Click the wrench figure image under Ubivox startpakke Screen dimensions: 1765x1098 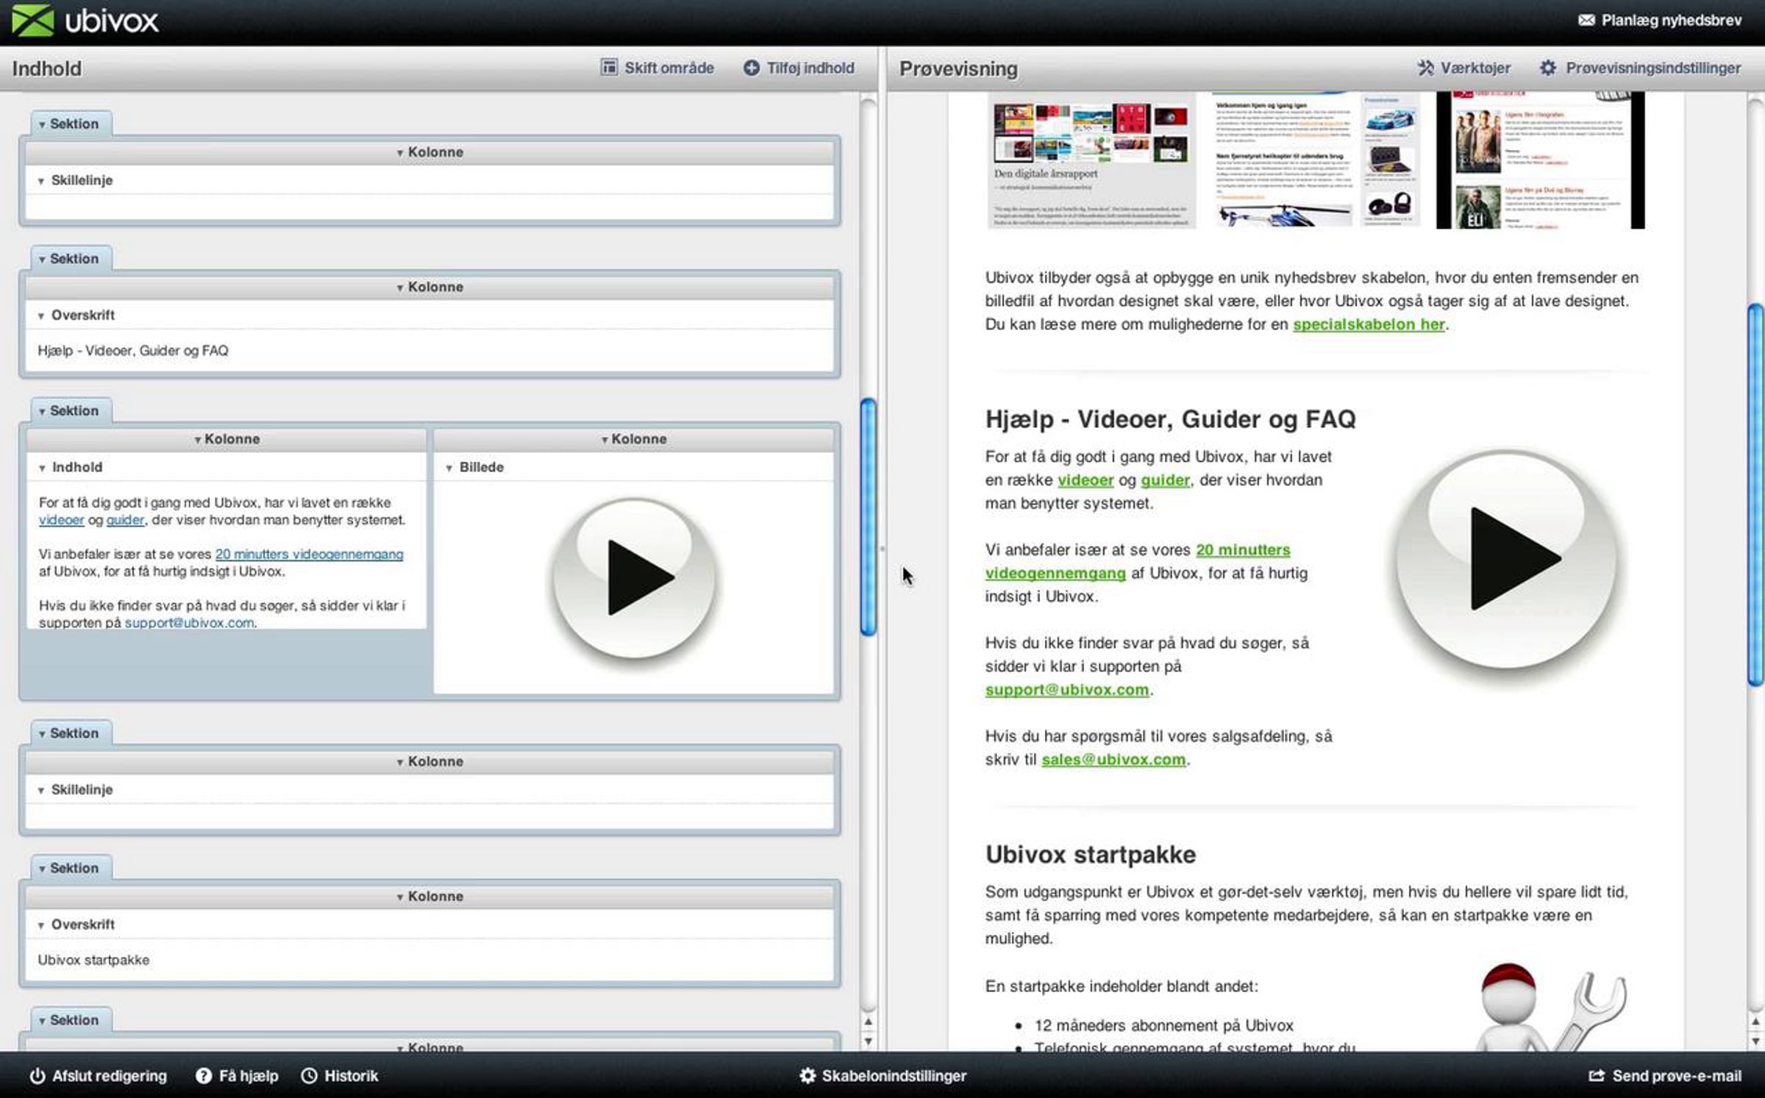[x=1552, y=1008]
